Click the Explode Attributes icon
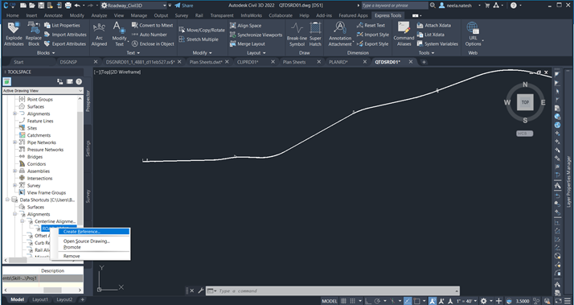Image resolution: width=574 pixels, height=305 pixels. pyautogui.click(x=14, y=34)
